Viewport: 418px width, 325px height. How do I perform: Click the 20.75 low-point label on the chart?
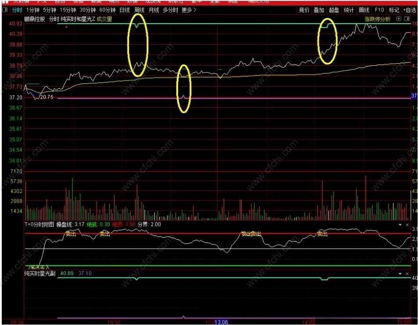pos(46,97)
